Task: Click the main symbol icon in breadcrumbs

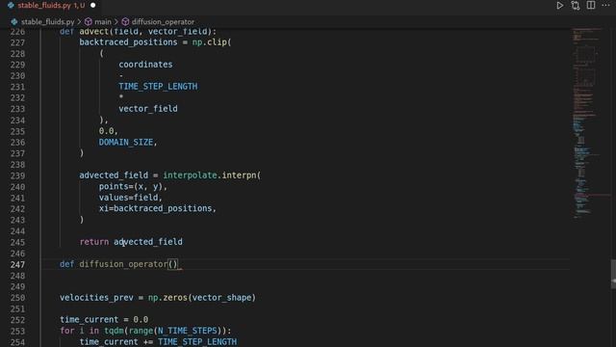Action: click(89, 22)
